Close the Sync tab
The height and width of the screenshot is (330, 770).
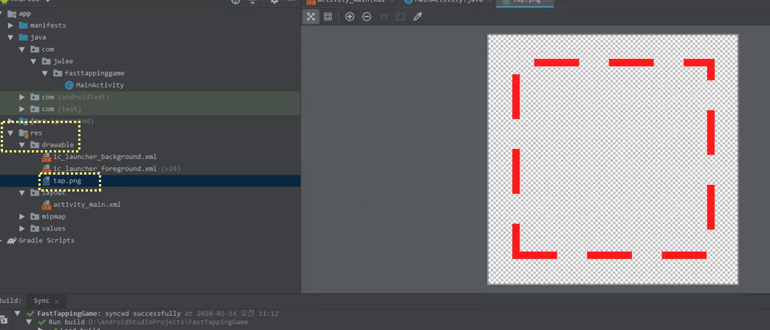56,301
